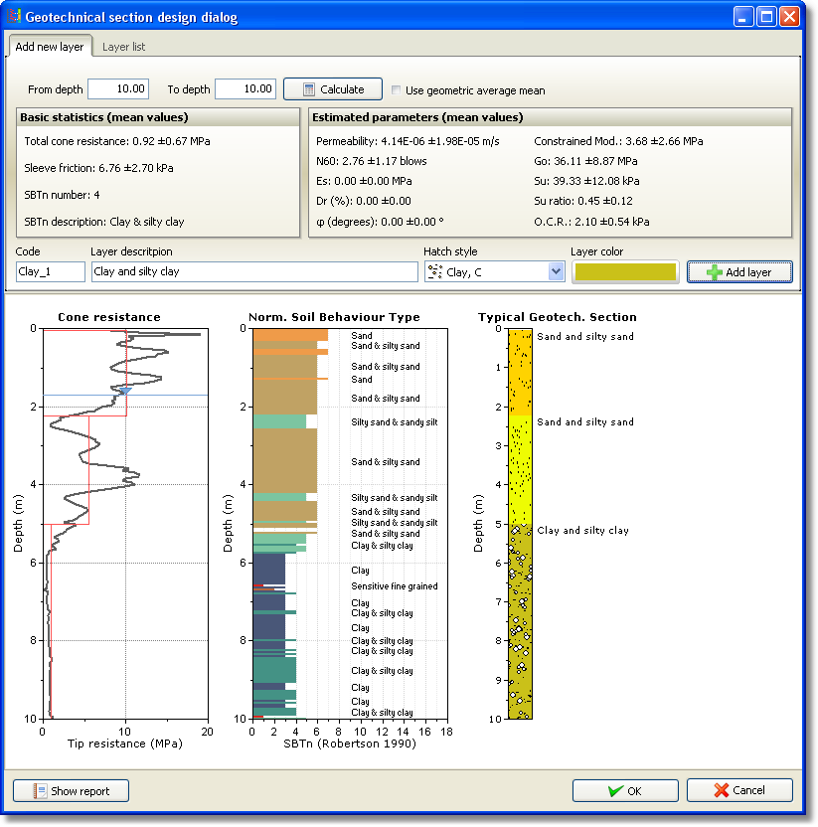
Task: Edit the From depth value field
Action: [x=115, y=88]
